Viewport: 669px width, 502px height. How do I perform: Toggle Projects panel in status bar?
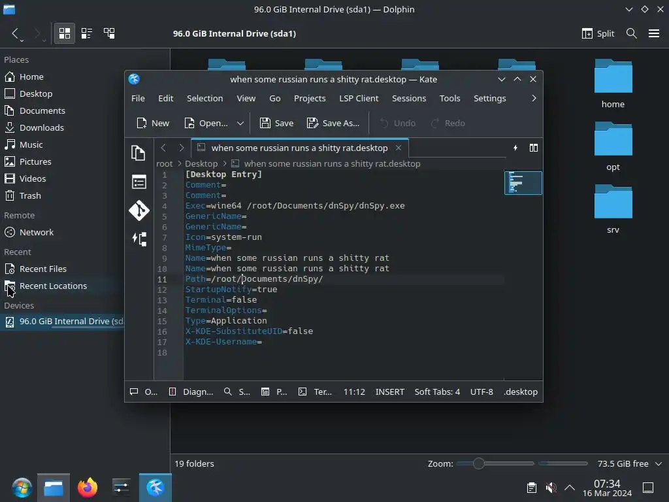pyautogui.click(x=274, y=392)
